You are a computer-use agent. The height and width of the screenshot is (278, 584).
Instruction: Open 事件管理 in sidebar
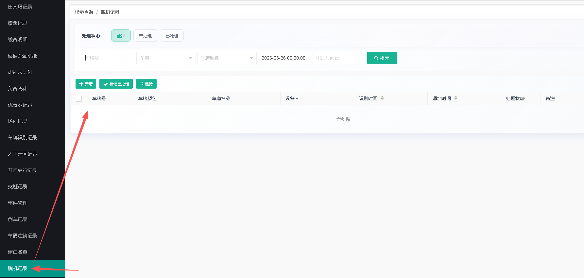coord(18,203)
